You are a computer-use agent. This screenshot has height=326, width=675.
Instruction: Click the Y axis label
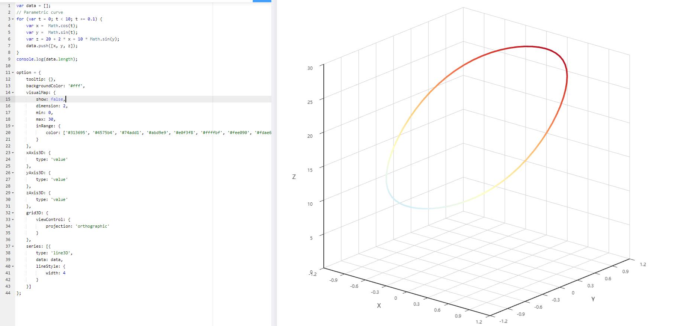(x=593, y=299)
